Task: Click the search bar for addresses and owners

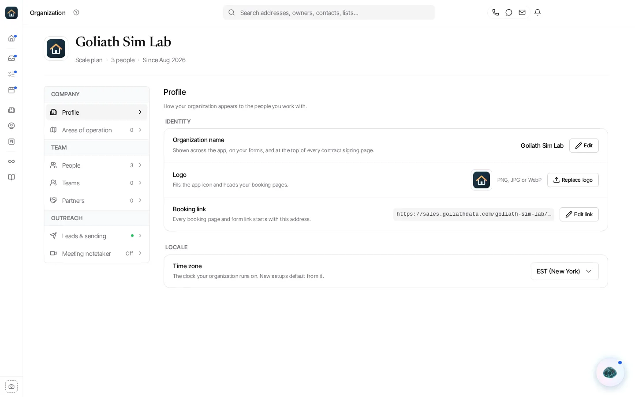Action: pyautogui.click(x=329, y=12)
